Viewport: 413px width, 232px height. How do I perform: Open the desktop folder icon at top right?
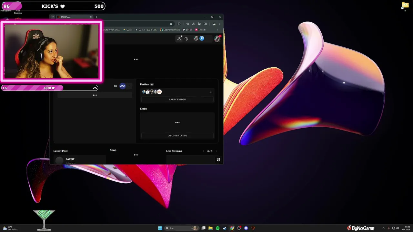tap(405, 6)
